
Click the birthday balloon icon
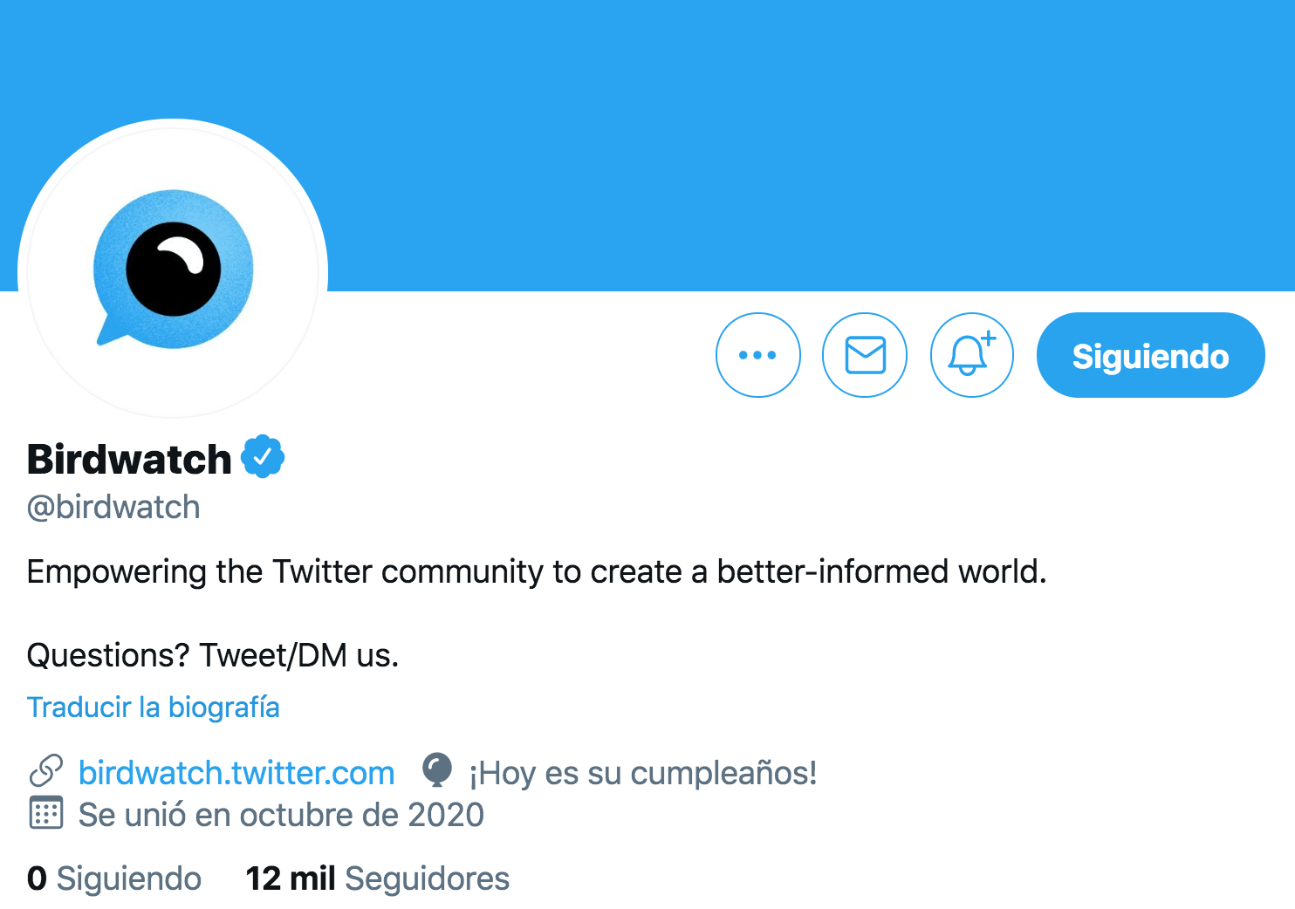pyautogui.click(x=437, y=770)
